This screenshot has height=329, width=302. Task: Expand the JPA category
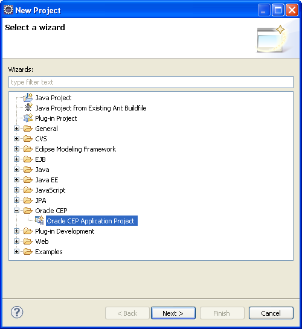16,200
